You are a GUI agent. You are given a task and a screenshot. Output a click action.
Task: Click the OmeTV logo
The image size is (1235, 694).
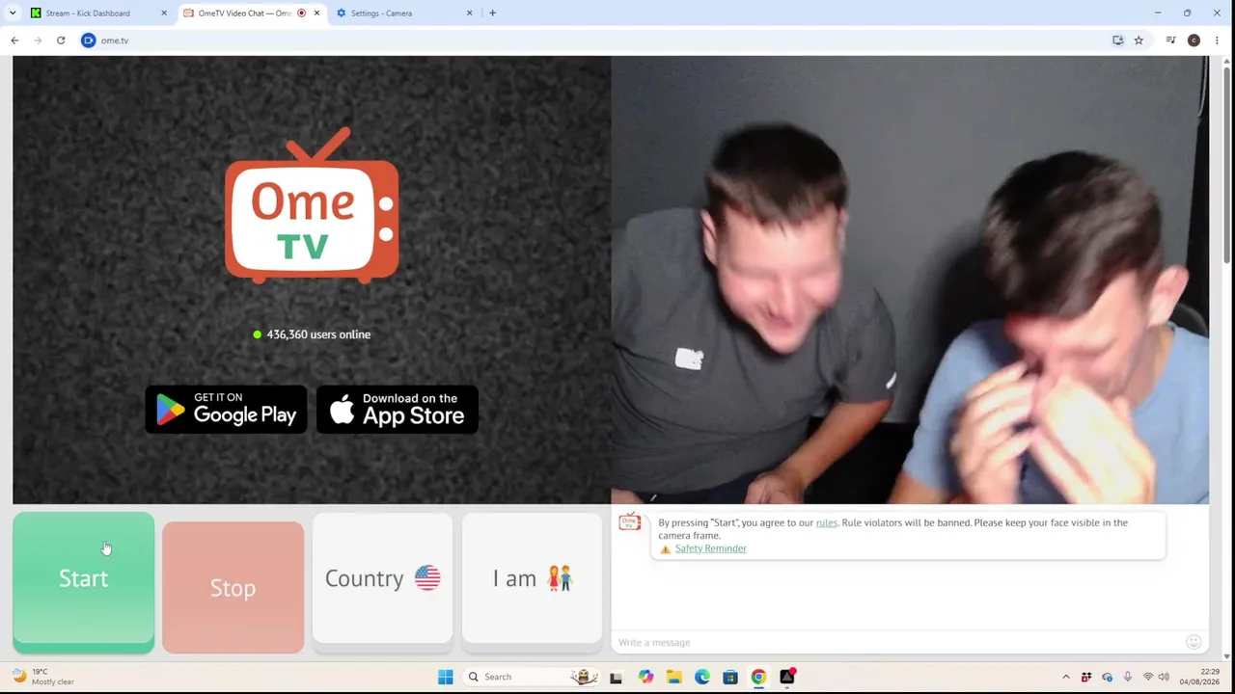312,205
